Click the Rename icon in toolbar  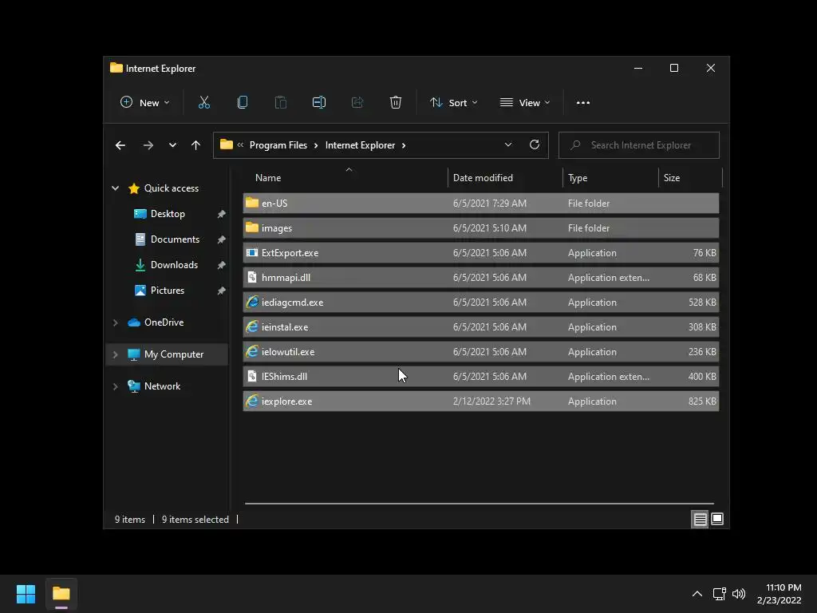[319, 103]
